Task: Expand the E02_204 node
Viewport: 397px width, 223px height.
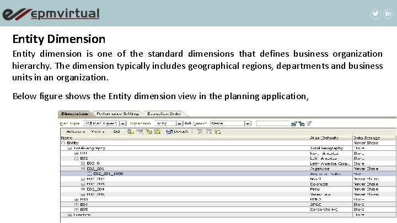Action: 83,189
